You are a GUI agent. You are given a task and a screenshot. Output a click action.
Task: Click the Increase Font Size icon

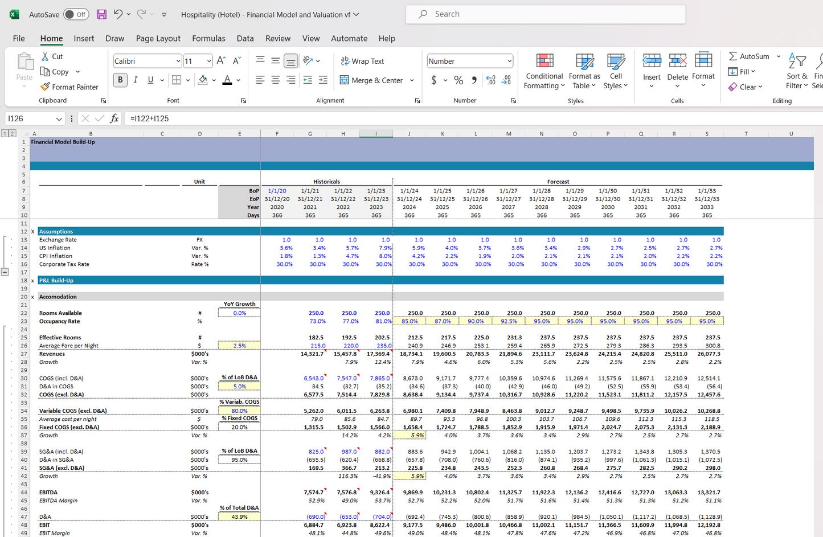pos(222,61)
